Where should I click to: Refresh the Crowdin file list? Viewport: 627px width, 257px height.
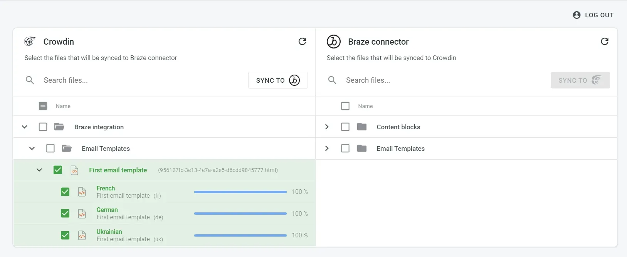[x=303, y=41]
